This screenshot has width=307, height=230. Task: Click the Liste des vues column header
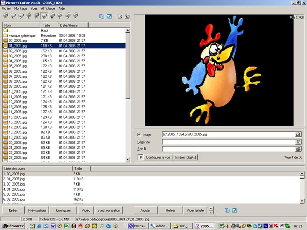[37, 168]
